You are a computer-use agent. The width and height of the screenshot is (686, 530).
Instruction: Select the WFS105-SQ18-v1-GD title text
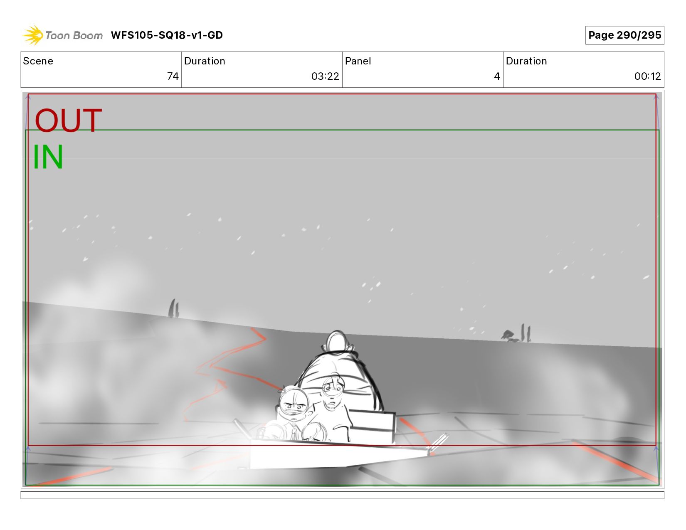167,35
